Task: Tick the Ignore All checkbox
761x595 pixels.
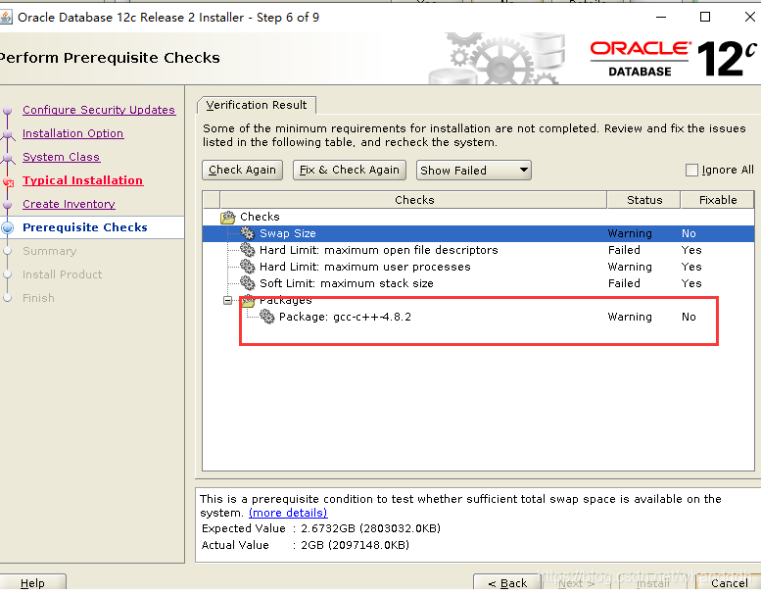Action: (x=691, y=170)
